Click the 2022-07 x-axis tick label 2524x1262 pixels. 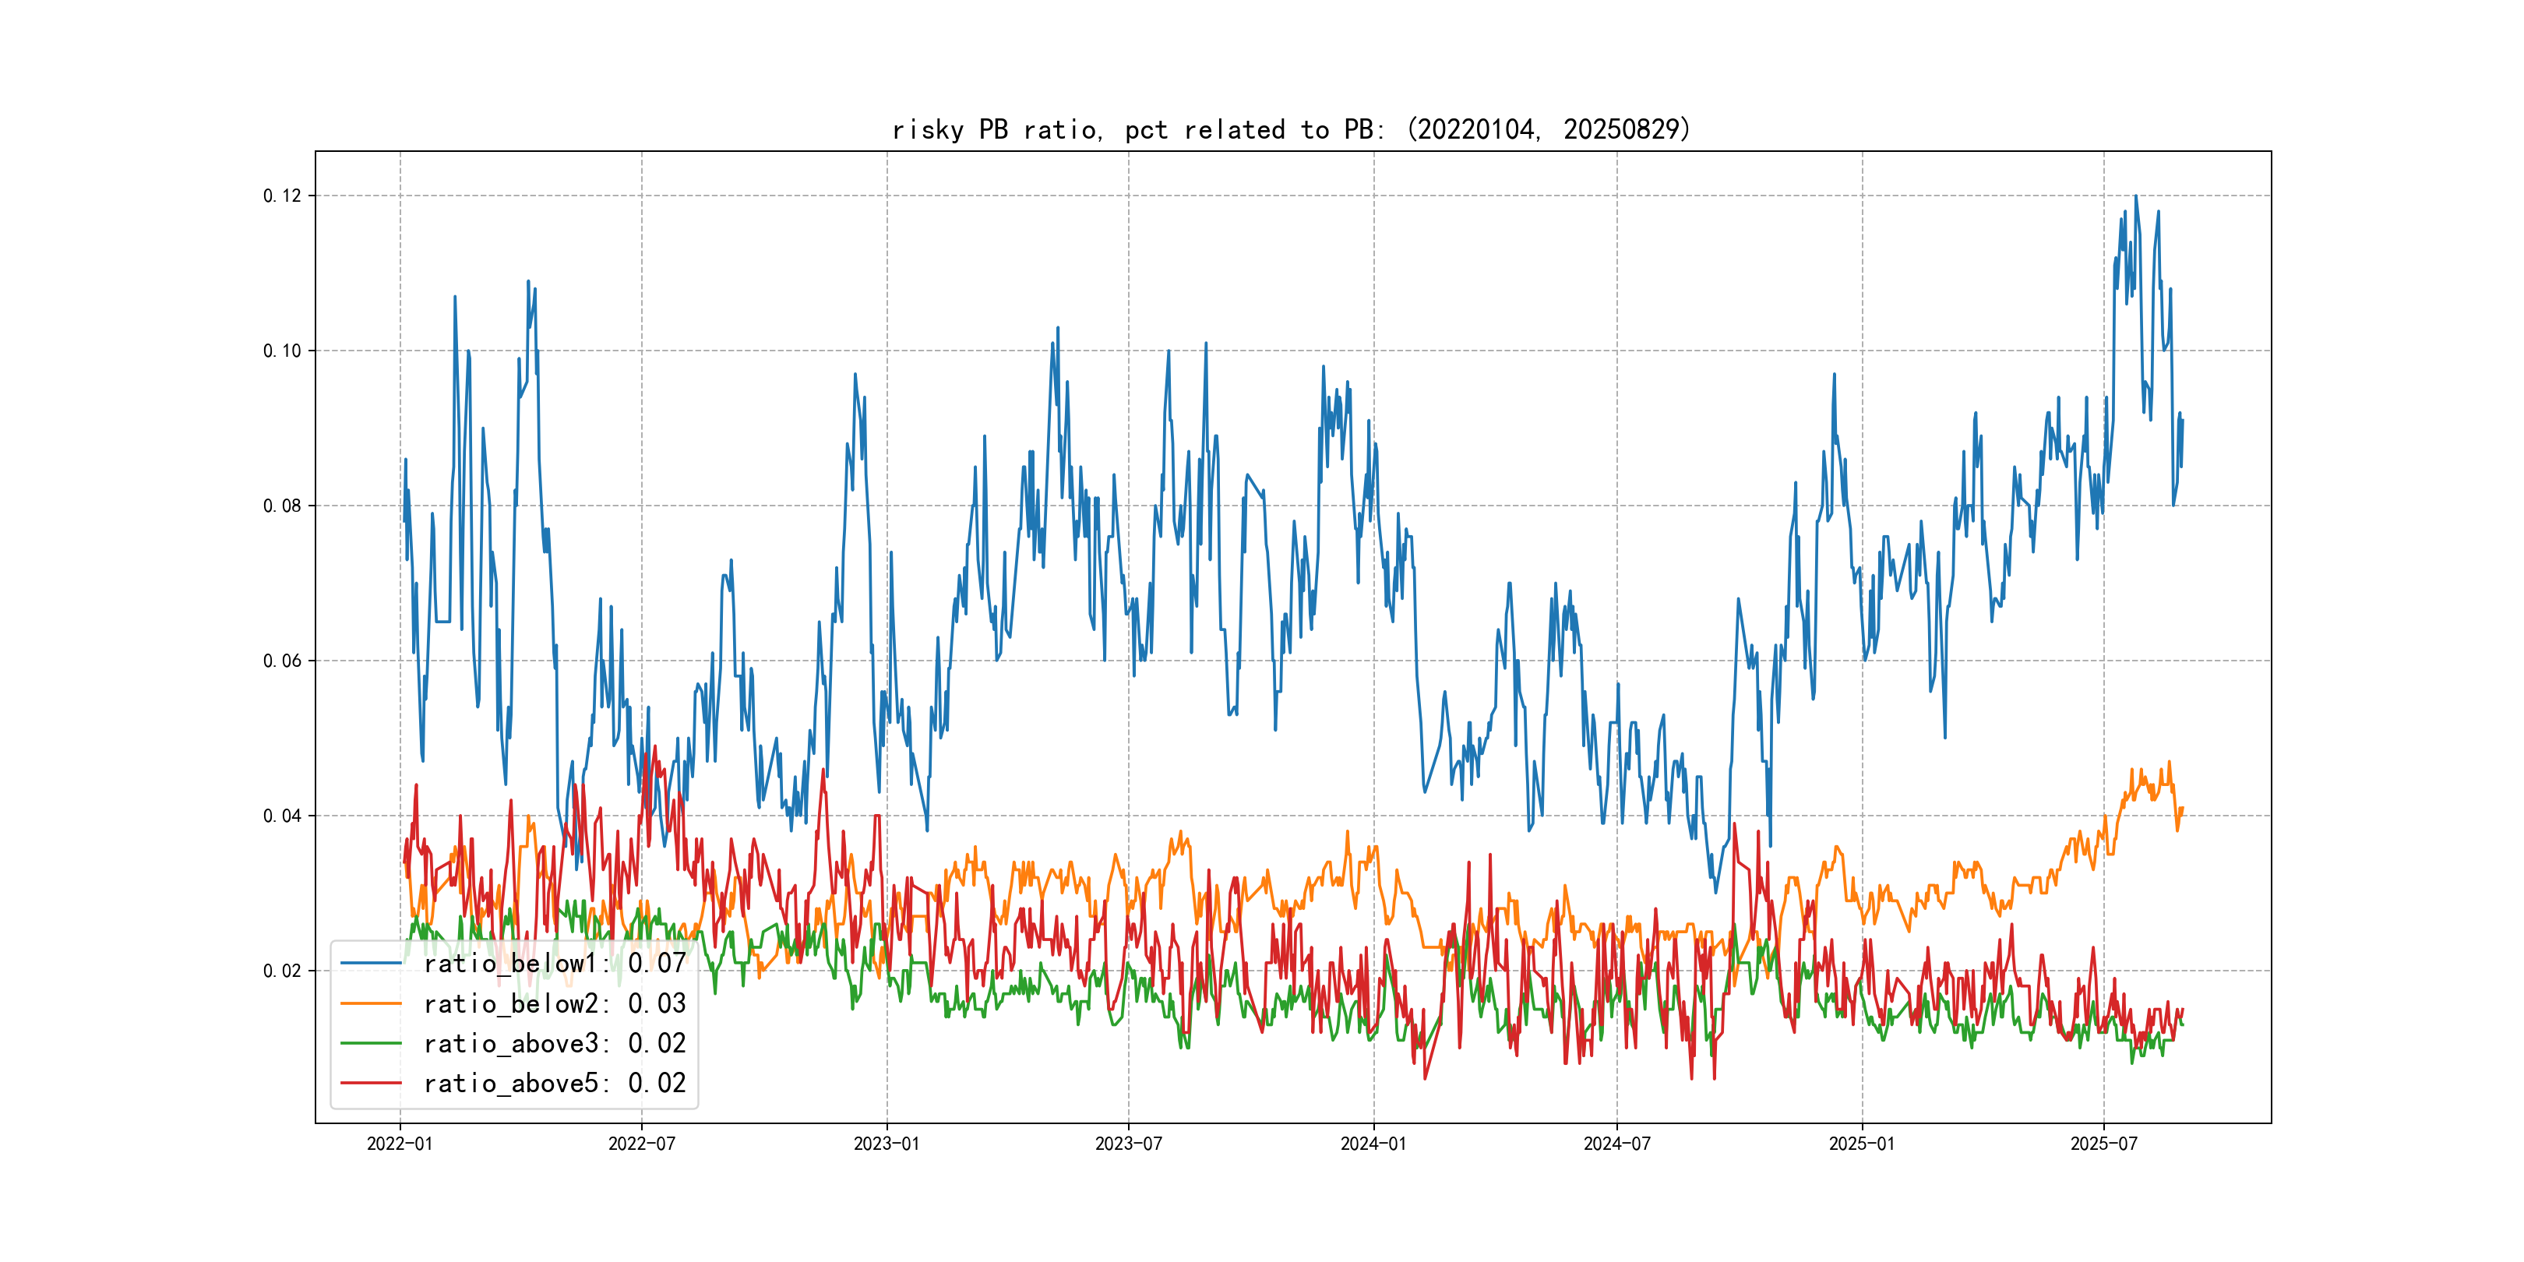[642, 1144]
